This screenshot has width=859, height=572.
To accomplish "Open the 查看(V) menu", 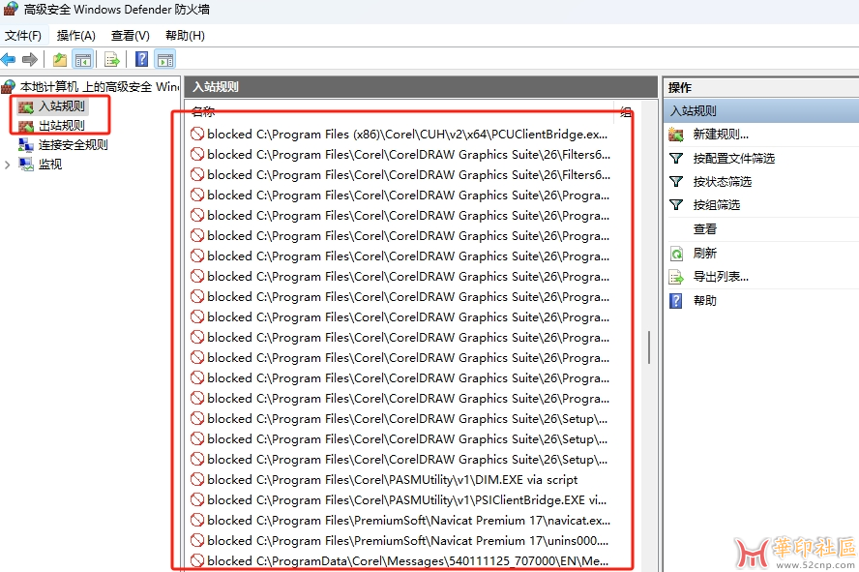I will [131, 36].
